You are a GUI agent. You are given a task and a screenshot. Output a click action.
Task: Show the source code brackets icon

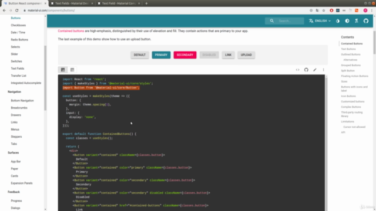pyautogui.click(x=298, y=70)
